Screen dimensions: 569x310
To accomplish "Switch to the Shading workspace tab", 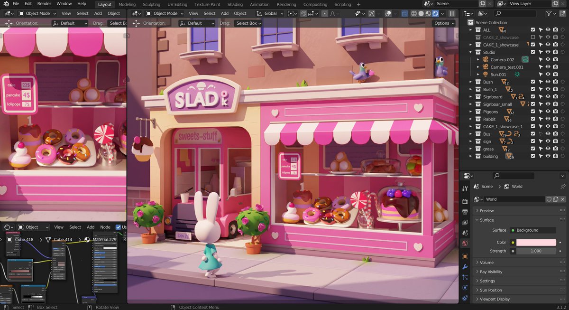I will click(235, 4).
